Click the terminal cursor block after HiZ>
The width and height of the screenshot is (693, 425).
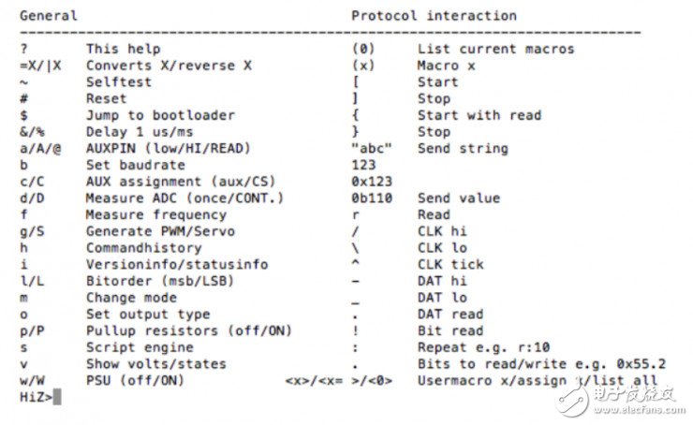click(57, 397)
